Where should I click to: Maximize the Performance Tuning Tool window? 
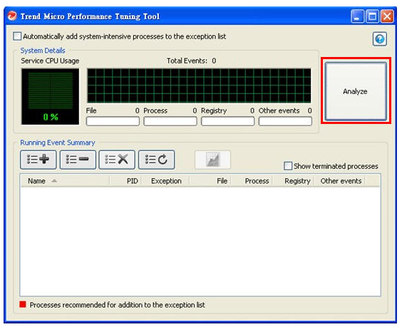(x=372, y=16)
